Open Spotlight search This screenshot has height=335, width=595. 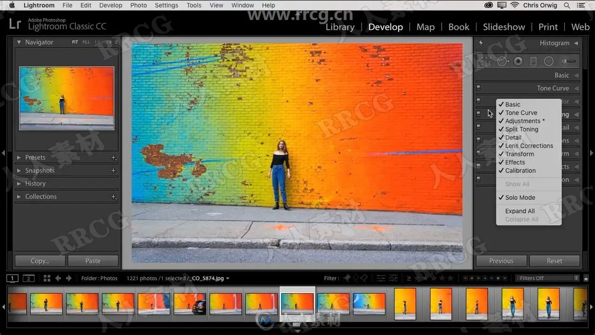[x=567, y=6]
